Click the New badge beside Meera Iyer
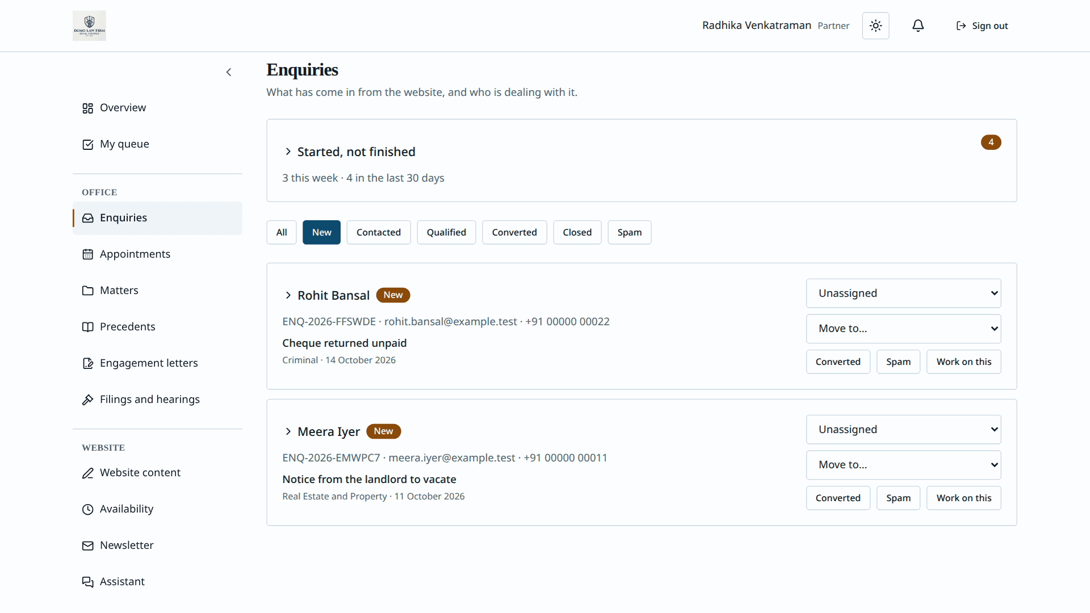Viewport: 1090px width, 613px height. coord(383,431)
